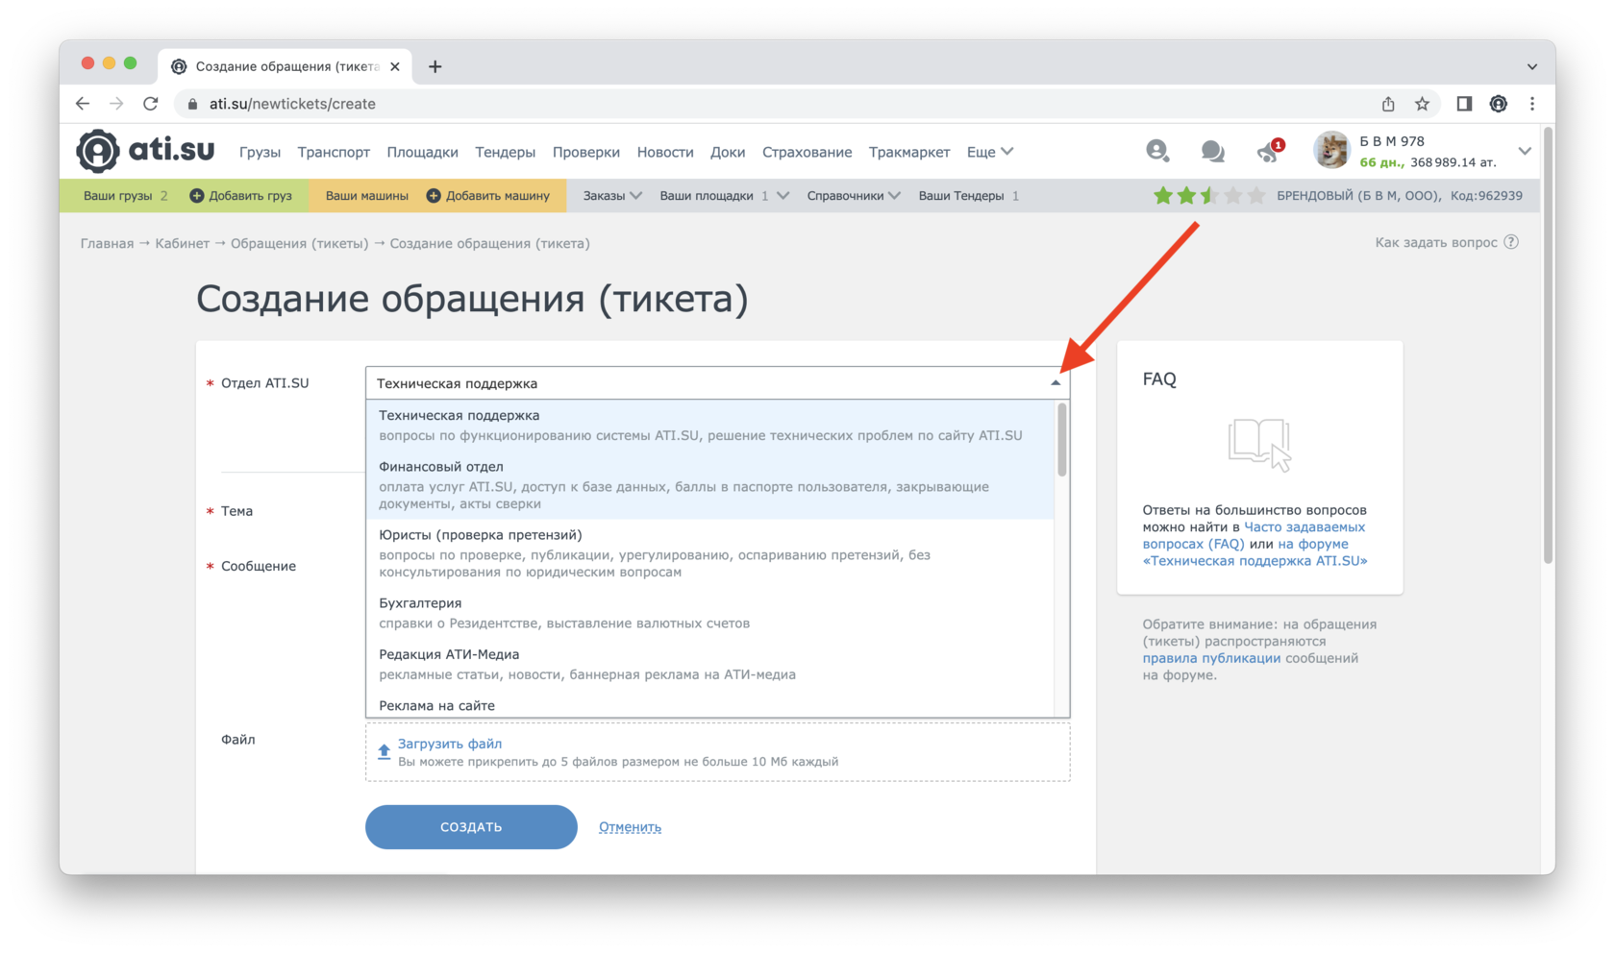Click the company star rating
Screen dimensions: 1615x953
point(1209,196)
